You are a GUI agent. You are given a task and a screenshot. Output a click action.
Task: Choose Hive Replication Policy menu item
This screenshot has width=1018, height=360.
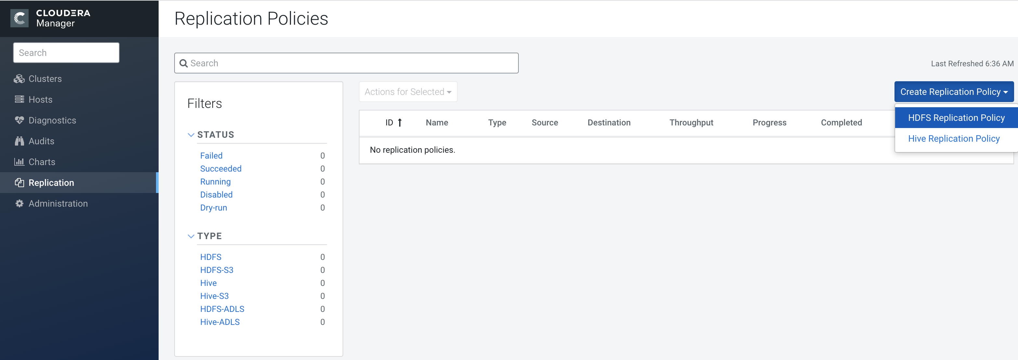(x=953, y=139)
